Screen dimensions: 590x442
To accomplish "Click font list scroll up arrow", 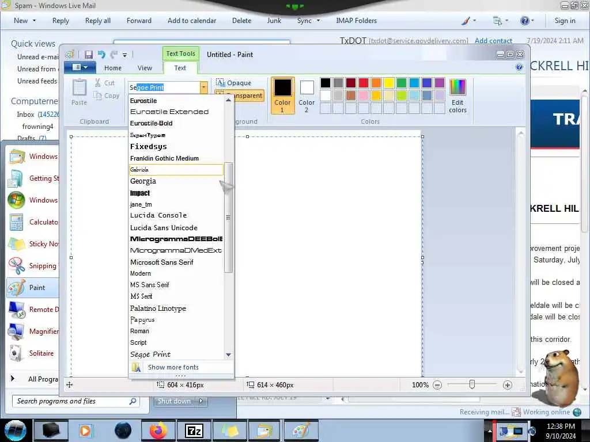I will 228,100.
